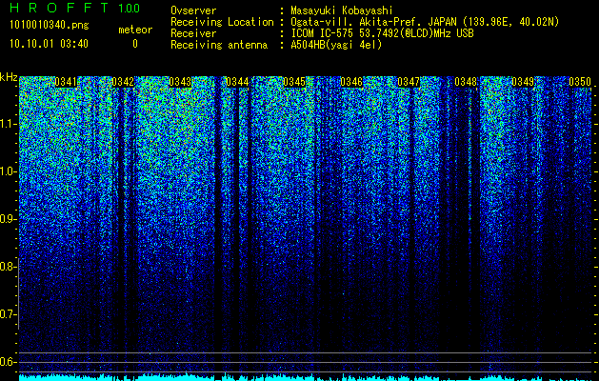Click the 0343 time marker
The height and width of the screenshot is (381, 599).
pos(180,82)
